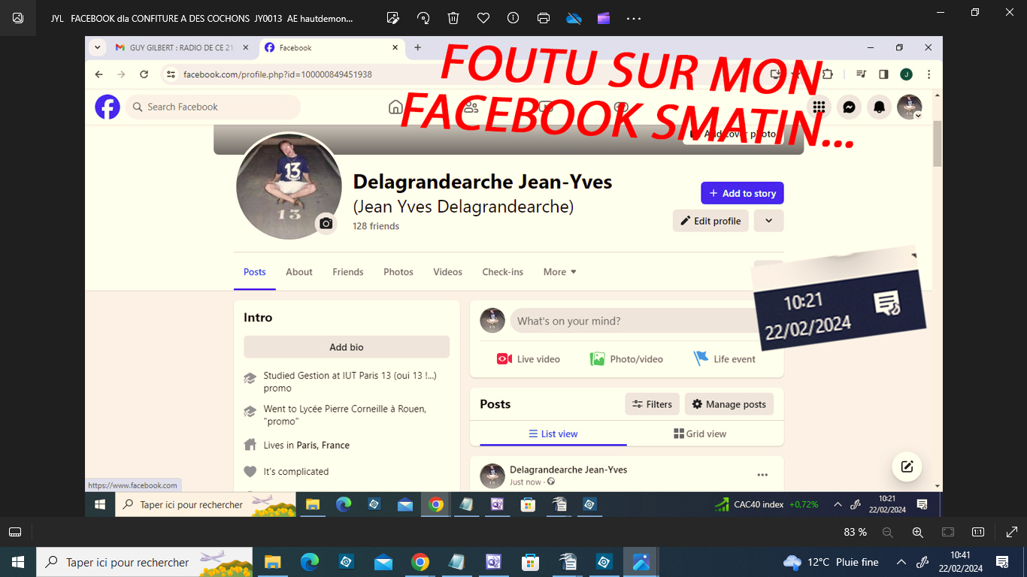Click the Photos fit-to-window icon
The width and height of the screenshot is (1027, 577).
[948, 532]
